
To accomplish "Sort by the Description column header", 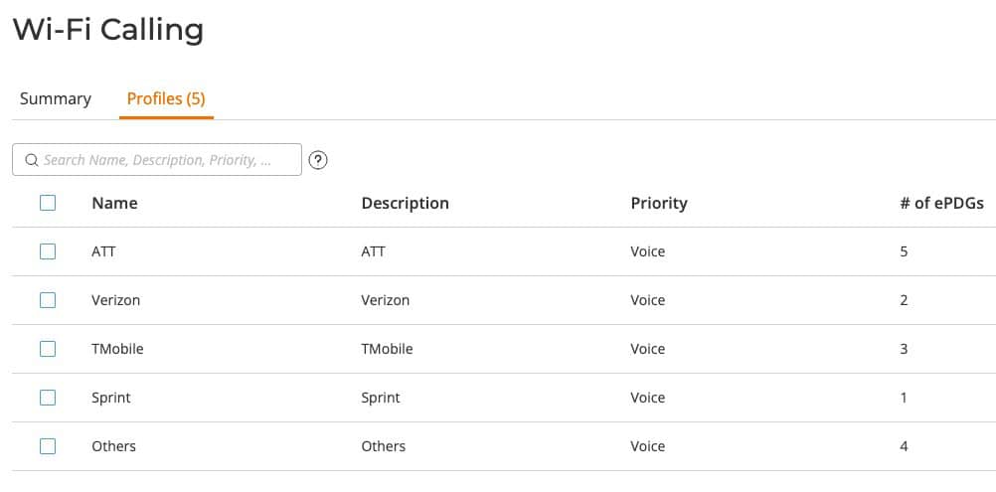I will tap(405, 203).
